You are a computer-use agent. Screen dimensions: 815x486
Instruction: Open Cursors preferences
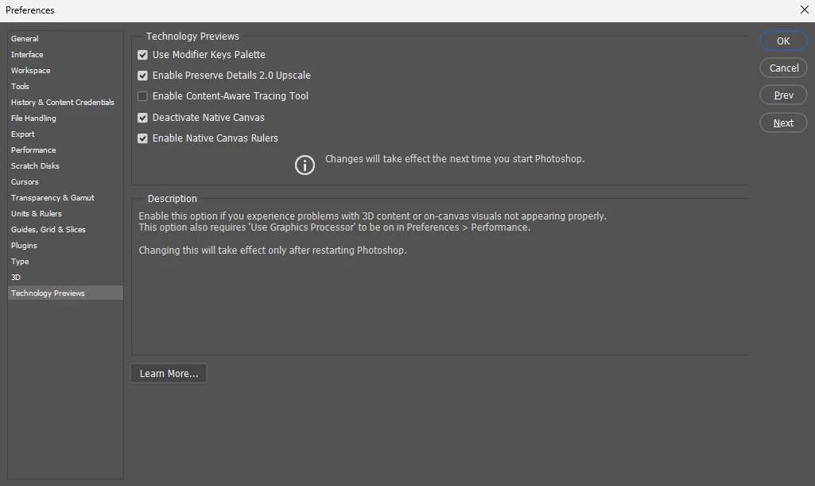pos(65,182)
